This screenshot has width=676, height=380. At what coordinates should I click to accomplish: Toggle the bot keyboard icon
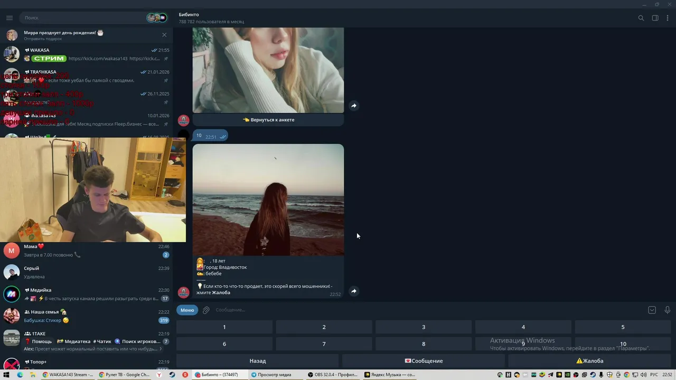(x=652, y=310)
